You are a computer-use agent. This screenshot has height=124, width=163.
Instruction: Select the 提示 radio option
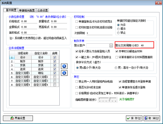pos(118,29)
